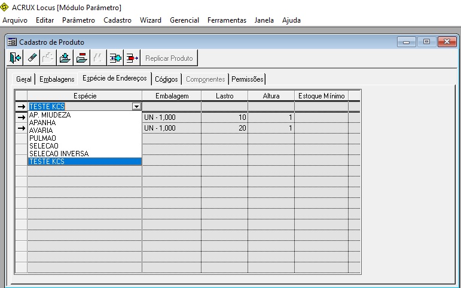The width and height of the screenshot is (461, 288).
Task: Choose highlighted TESTE KCS list option
Action: [85, 162]
